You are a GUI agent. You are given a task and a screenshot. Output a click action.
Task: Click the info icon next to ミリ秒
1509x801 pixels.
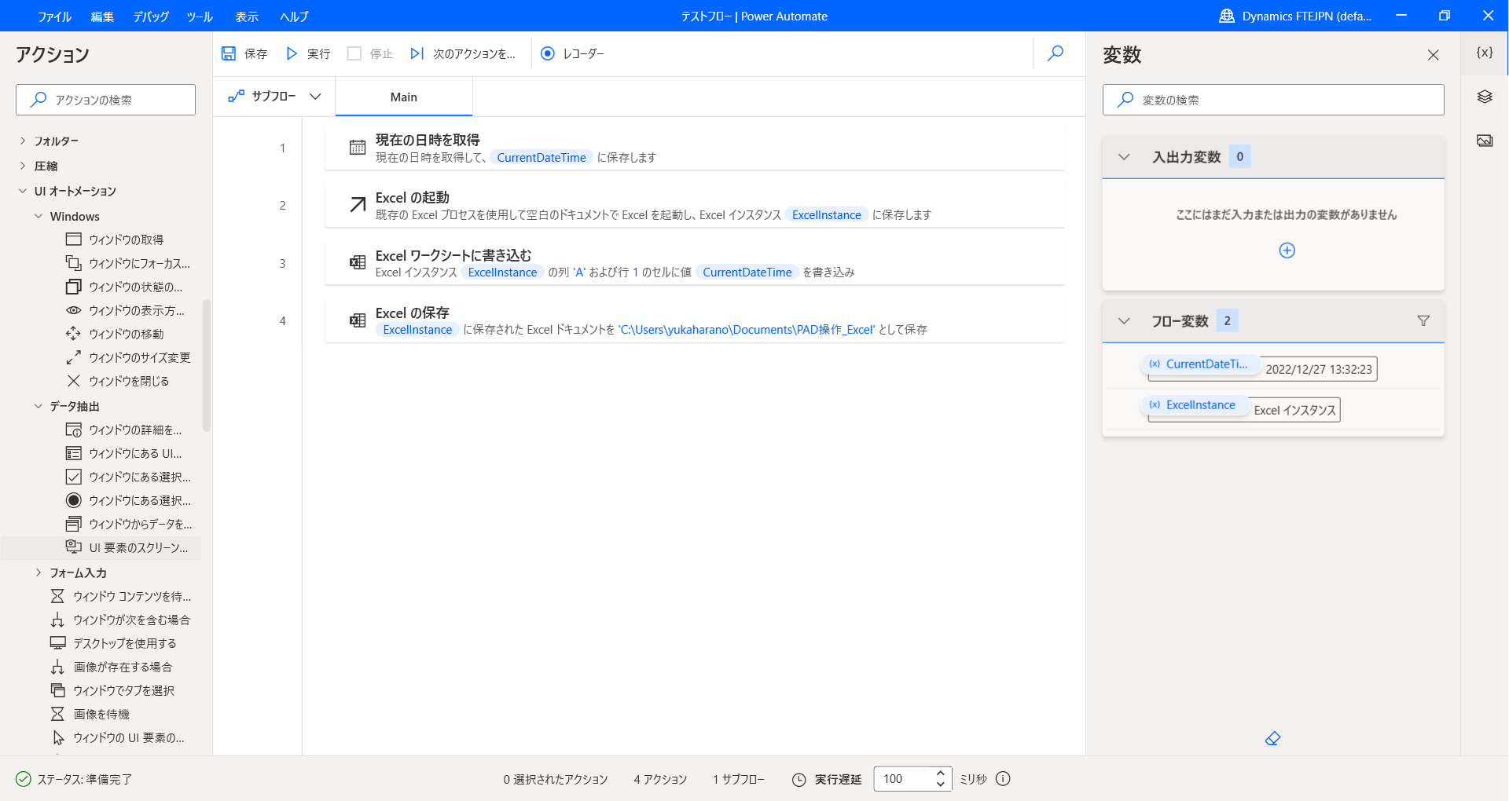pos(1003,779)
